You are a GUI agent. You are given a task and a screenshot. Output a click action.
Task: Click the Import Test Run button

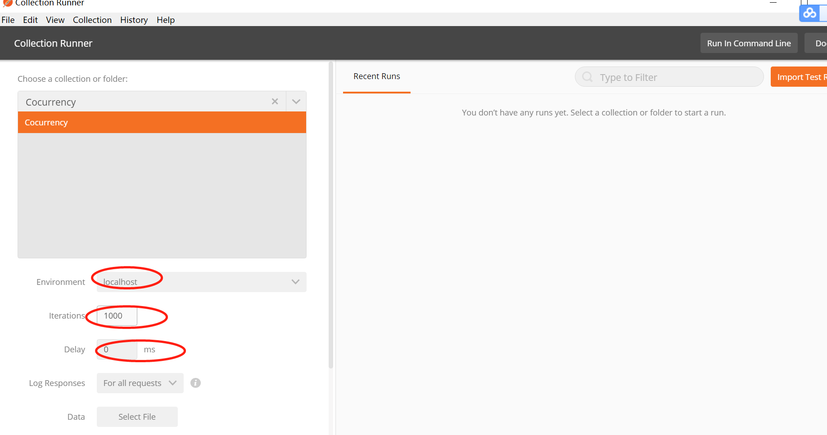click(x=799, y=77)
